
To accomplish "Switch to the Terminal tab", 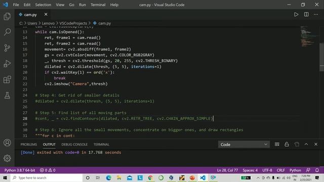I will click(x=101, y=145).
